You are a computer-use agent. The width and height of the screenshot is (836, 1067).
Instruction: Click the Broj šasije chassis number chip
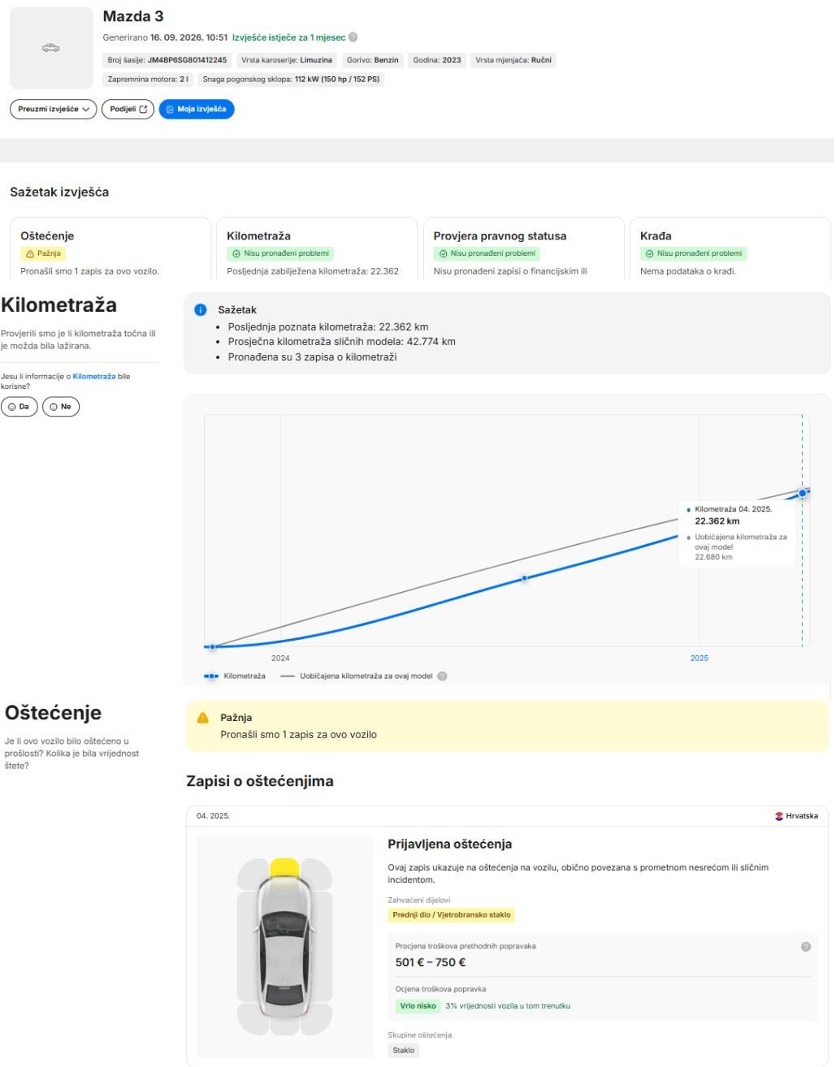coord(169,60)
